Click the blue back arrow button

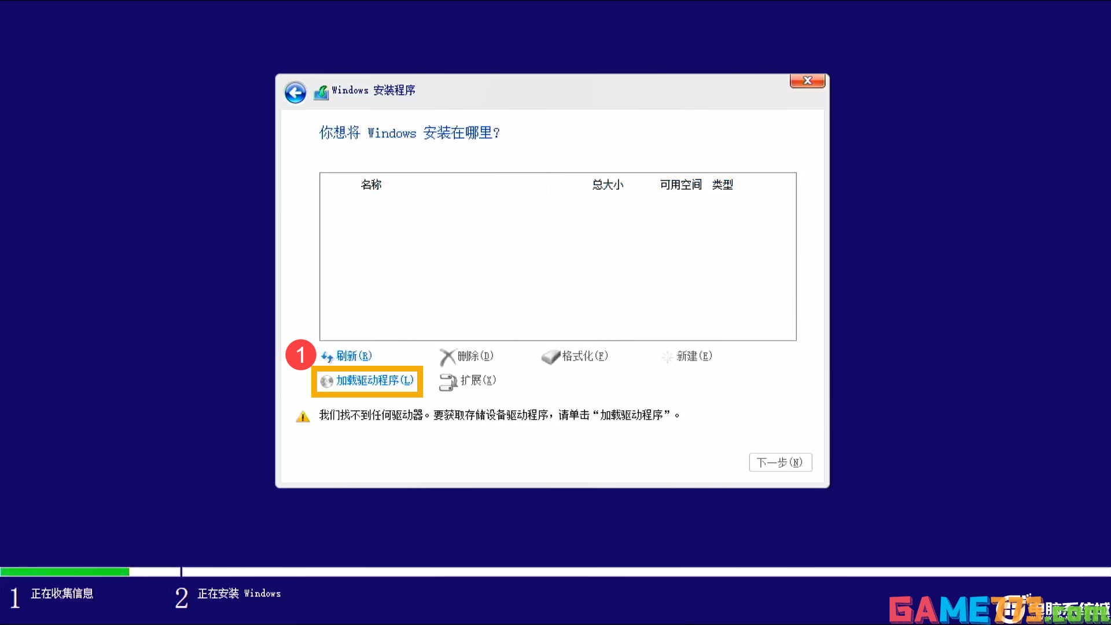[295, 93]
